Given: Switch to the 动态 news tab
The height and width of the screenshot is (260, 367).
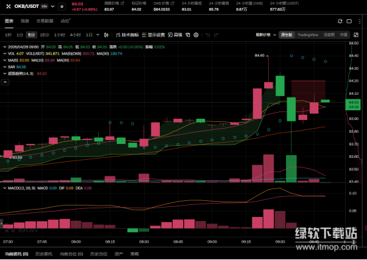Looking at the screenshot, I should point(65,21).
